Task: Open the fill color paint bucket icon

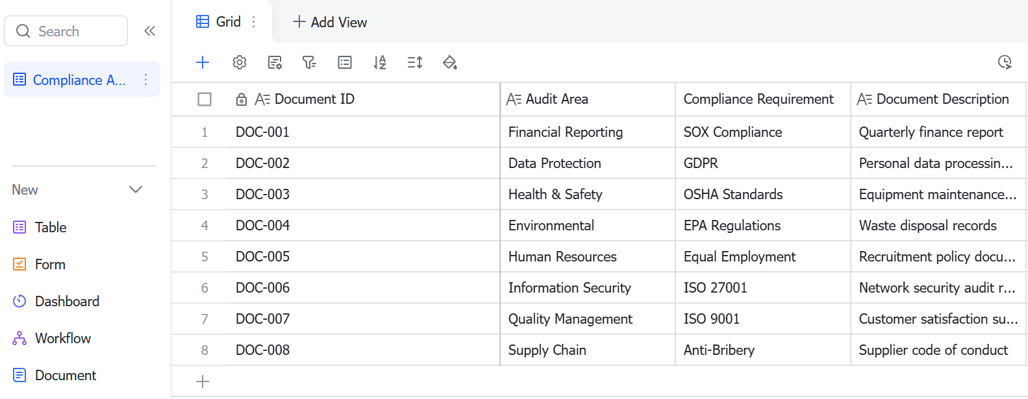Action: pos(449,62)
